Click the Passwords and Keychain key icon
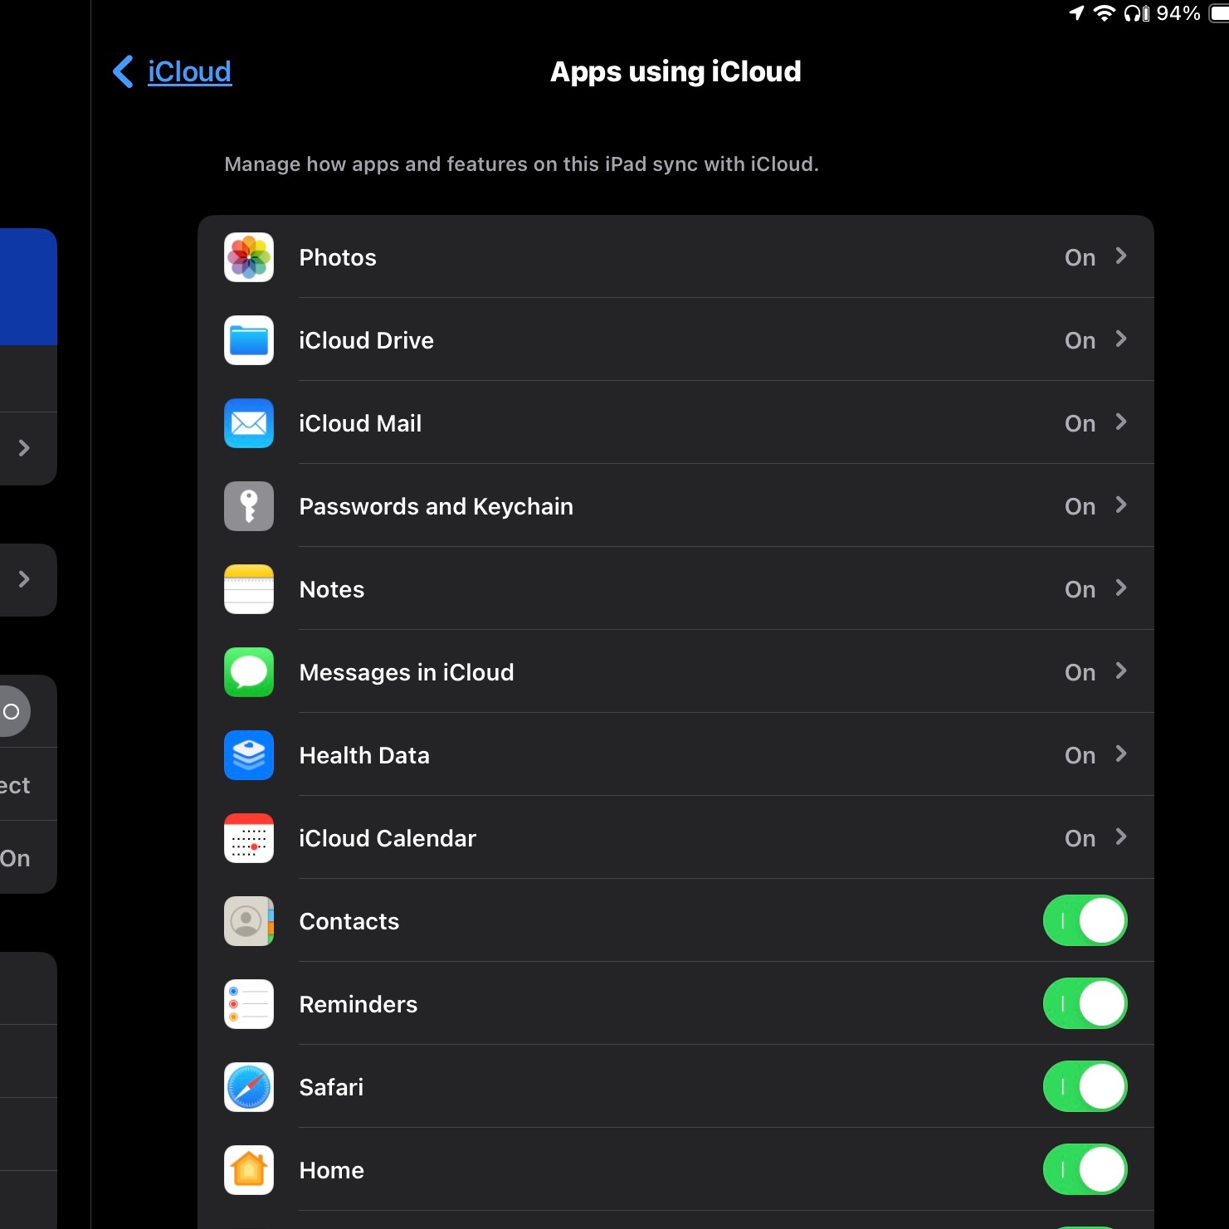The image size is (1229, 1229). [248, 506]
